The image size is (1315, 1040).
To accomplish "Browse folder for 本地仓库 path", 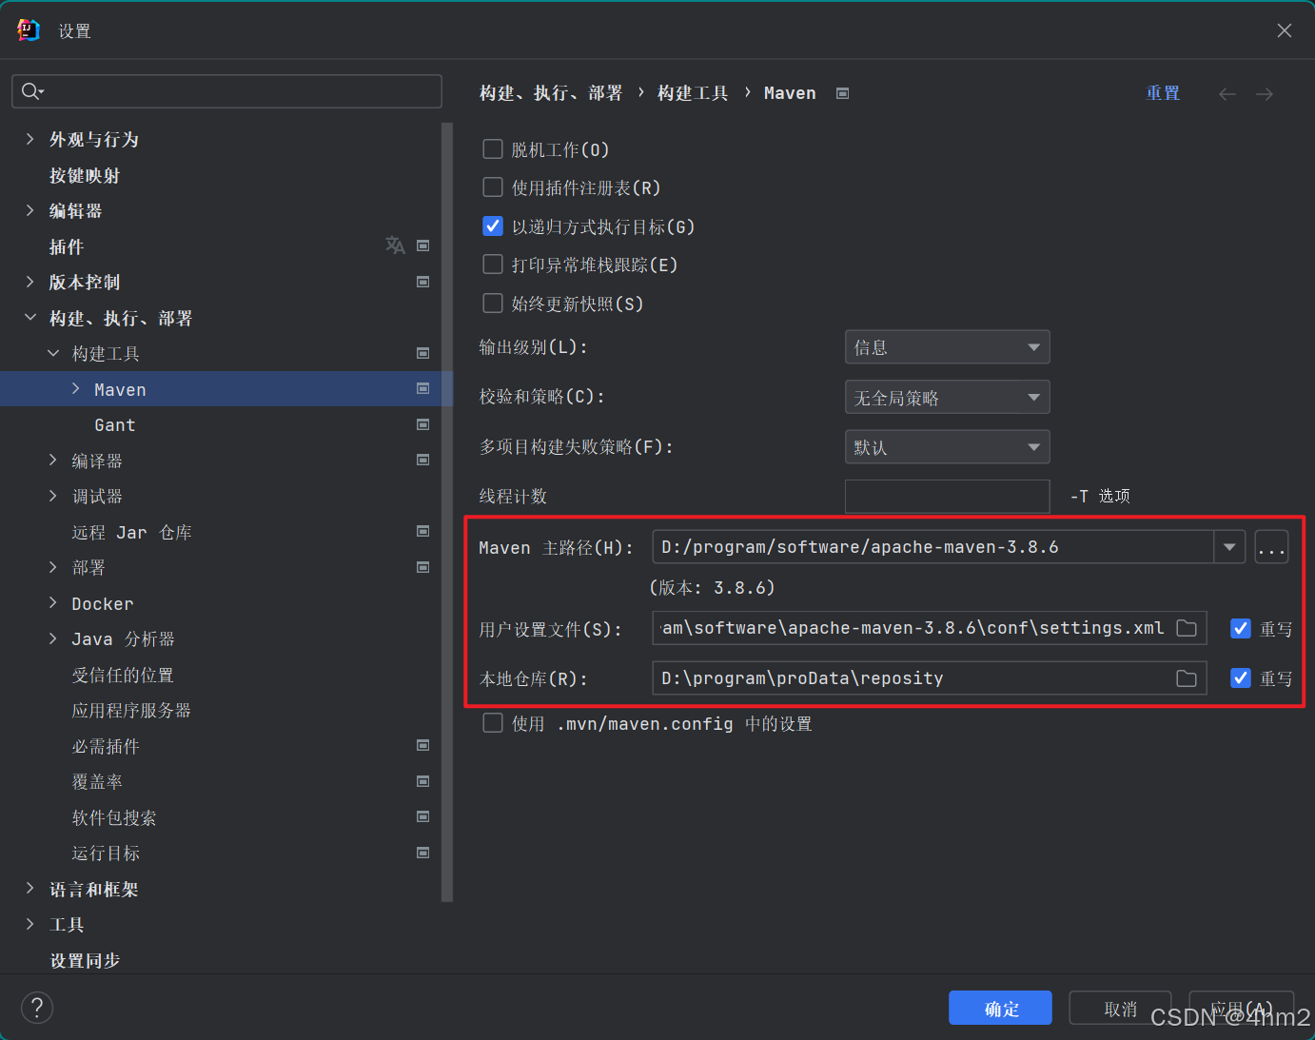I will (1187, 678).
